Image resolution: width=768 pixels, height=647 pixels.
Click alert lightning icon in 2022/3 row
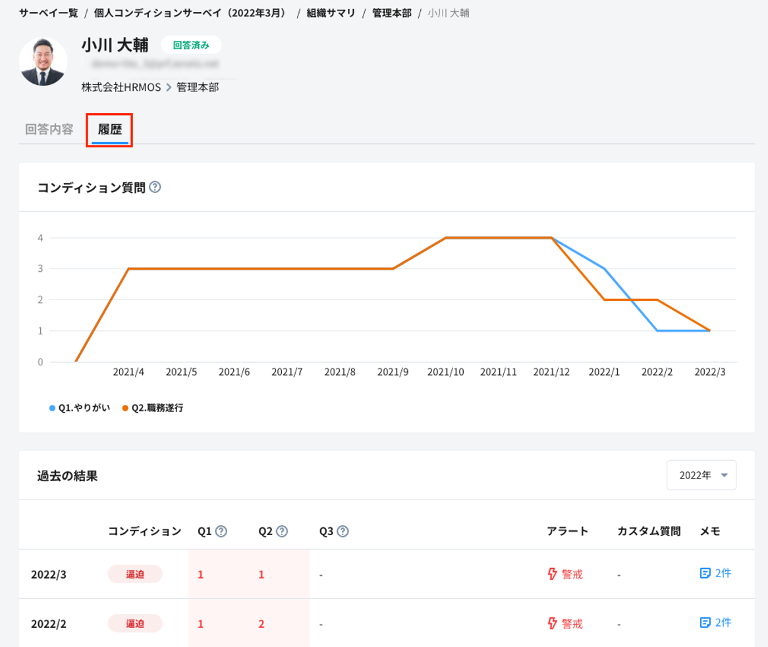(x=553, y=574)
